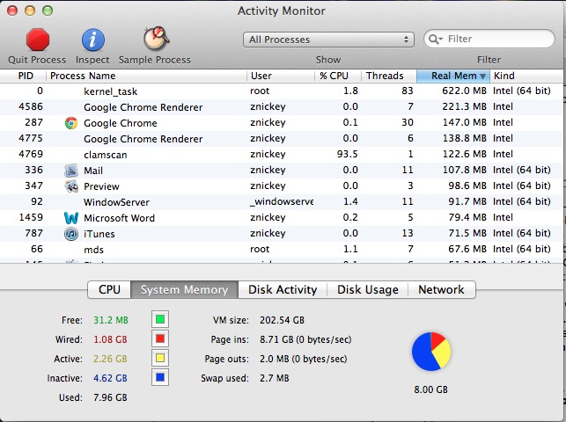The width and height of the screenshot is (566, 422).
Task: Click the memory usage pie chart
Action: (431, 352)
